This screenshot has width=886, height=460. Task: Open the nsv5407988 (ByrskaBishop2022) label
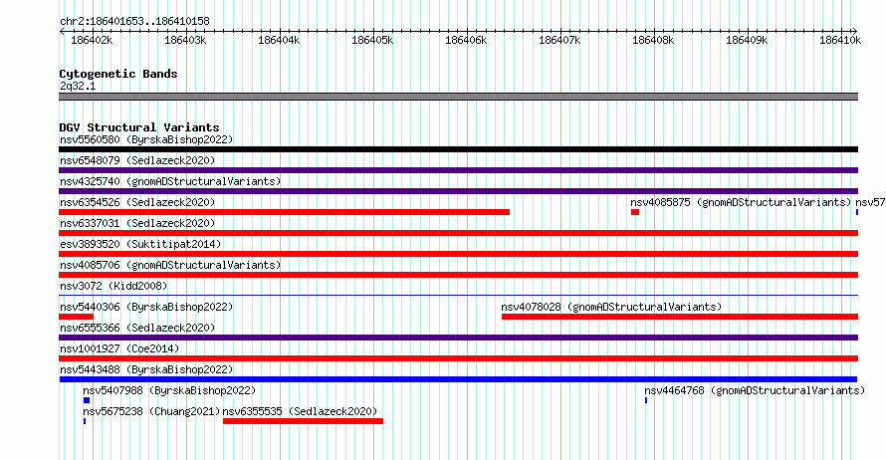(169, 390)
